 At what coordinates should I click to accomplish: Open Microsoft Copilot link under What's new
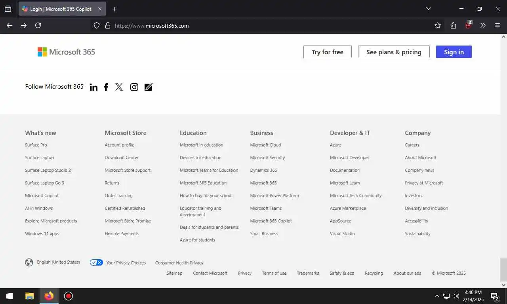point(42,196)
